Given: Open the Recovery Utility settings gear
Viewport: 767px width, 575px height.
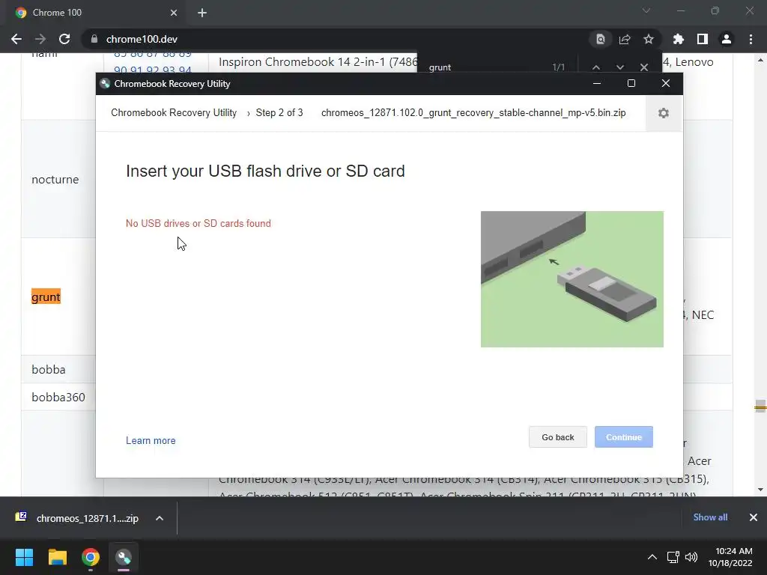Looking at the screenshot, I should 664,113.
